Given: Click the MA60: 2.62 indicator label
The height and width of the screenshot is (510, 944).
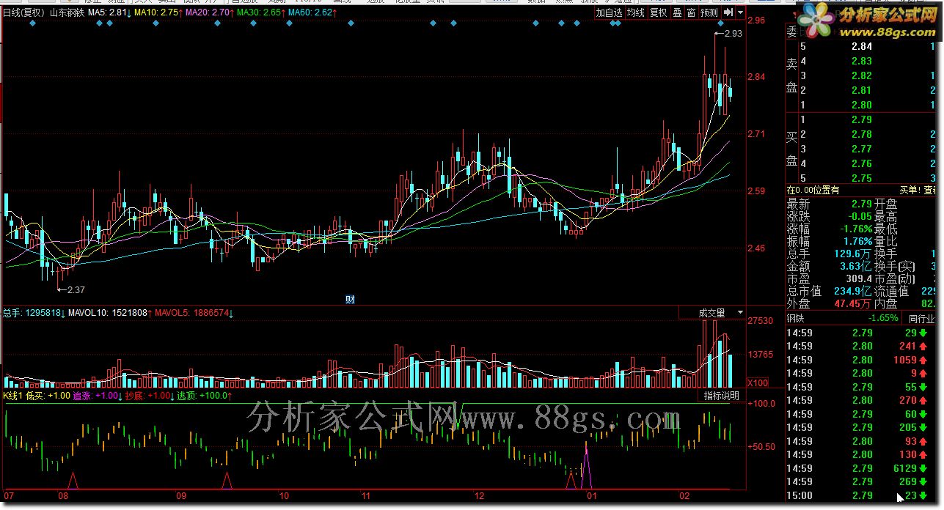Looking at the screenshot, I should click(312, 12).
